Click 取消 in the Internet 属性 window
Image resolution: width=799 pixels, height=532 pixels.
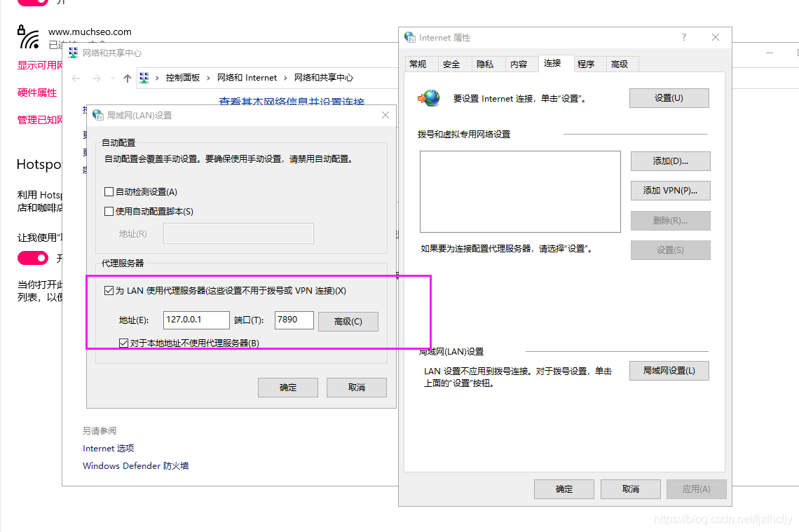tap(631, 489)
